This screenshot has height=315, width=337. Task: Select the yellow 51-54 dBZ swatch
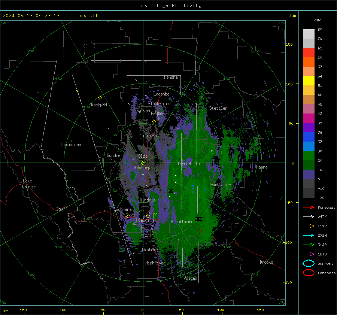[x=309, y=81]
